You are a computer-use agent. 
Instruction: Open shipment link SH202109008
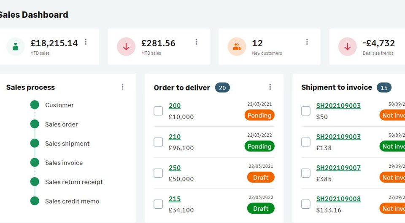coord(338,199)
